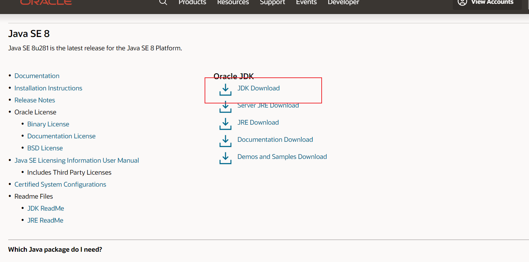Click the account avatar icon beside View Accounts
Viewport: 529px width, 262px height.
[x=462, y=2]
